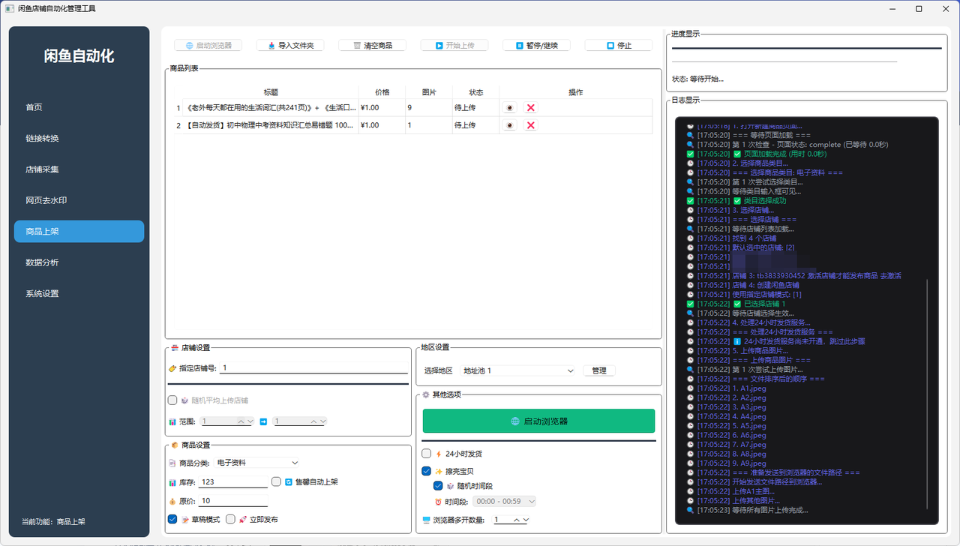Uncheck 擦亮宝贝 checkbox

click(x=427, y=472)
